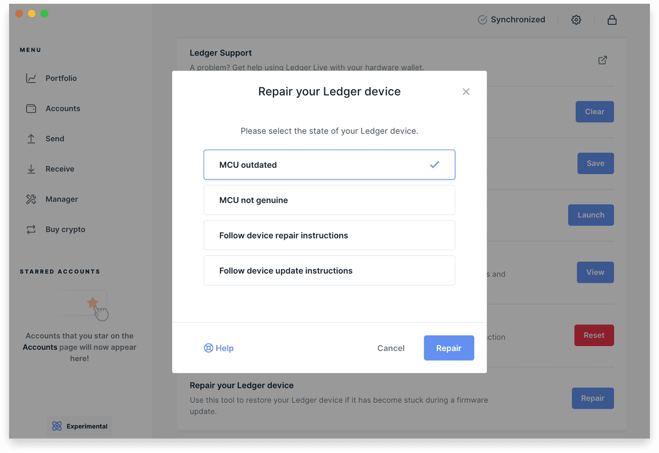Click the lifebuoy icon beside Help
Image resolution: width=659 pixels, height=453 pixels.
[208, 348]
